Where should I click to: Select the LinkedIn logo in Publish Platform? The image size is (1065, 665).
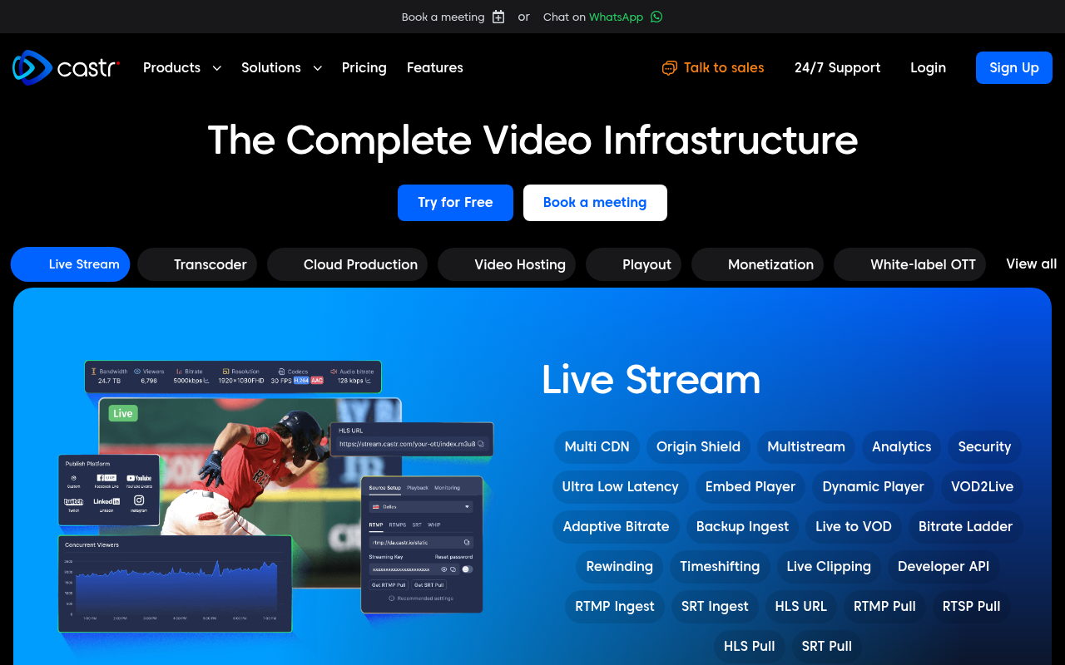106,501
